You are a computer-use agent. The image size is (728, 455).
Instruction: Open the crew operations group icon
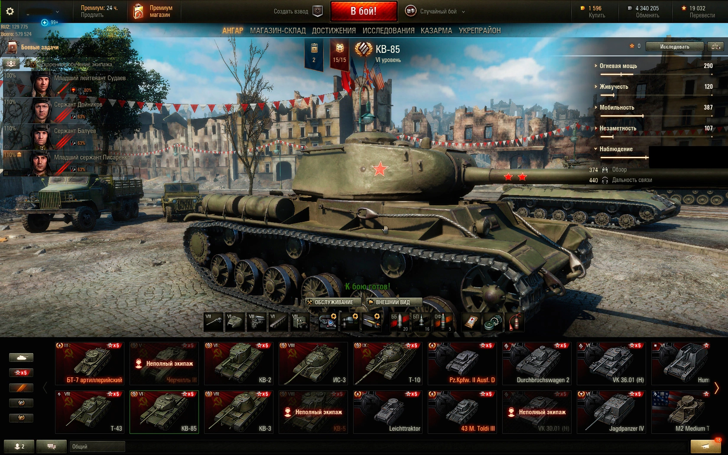click(11, 64)
